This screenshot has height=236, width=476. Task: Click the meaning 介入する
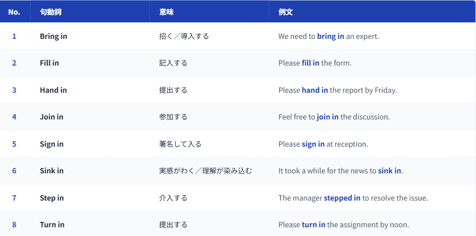[173, 198]
